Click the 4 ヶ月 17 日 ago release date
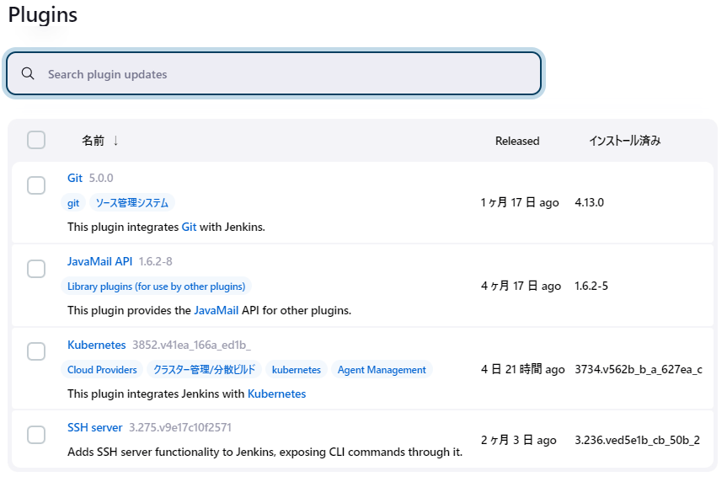The width and height of the screenshot is (727, 482). [521, 287]
